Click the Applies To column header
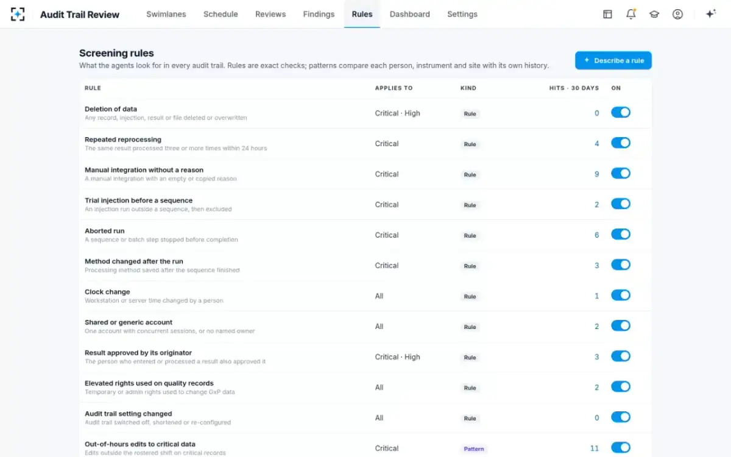The height and width of the screenshot is (457, 731). [x=394, y=88]
